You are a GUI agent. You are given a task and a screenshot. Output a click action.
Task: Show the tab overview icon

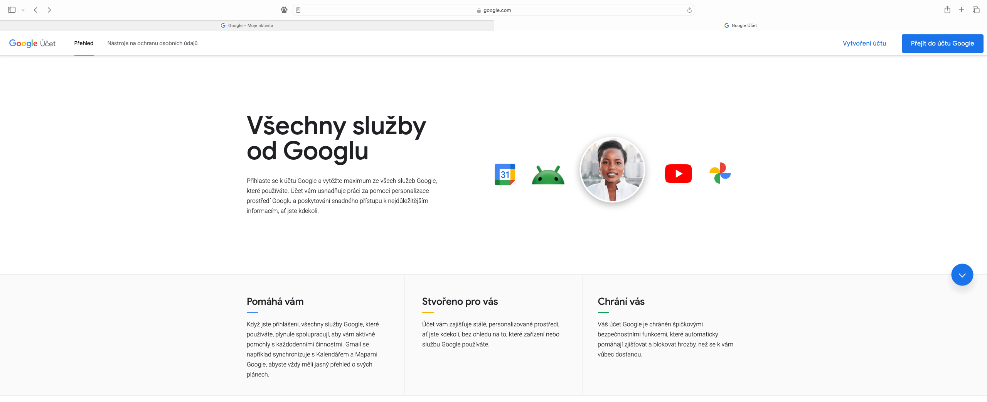[976, 10]
